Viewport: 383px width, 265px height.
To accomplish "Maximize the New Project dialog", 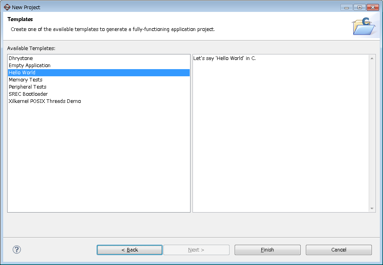I will coord(360,7).
